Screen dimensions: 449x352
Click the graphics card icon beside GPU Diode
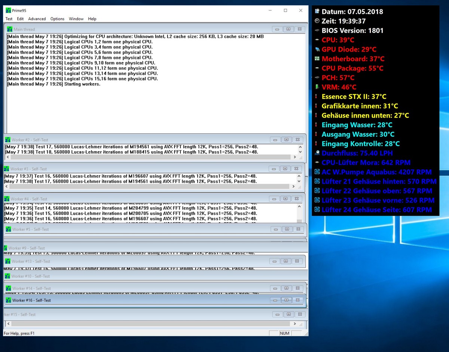coord(317,49)
